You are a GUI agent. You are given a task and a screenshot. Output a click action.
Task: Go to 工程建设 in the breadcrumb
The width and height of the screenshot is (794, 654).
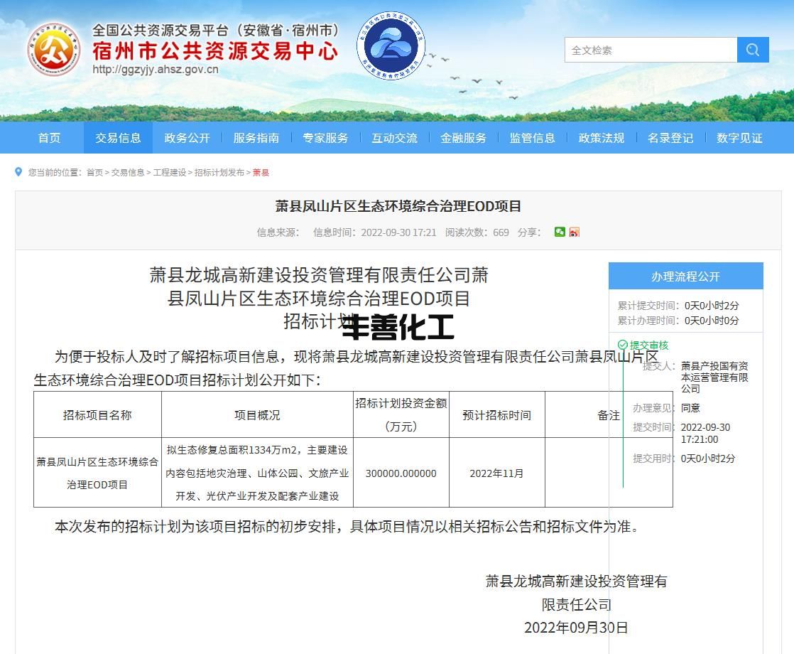pyautogui.click(x=170, y=172)
